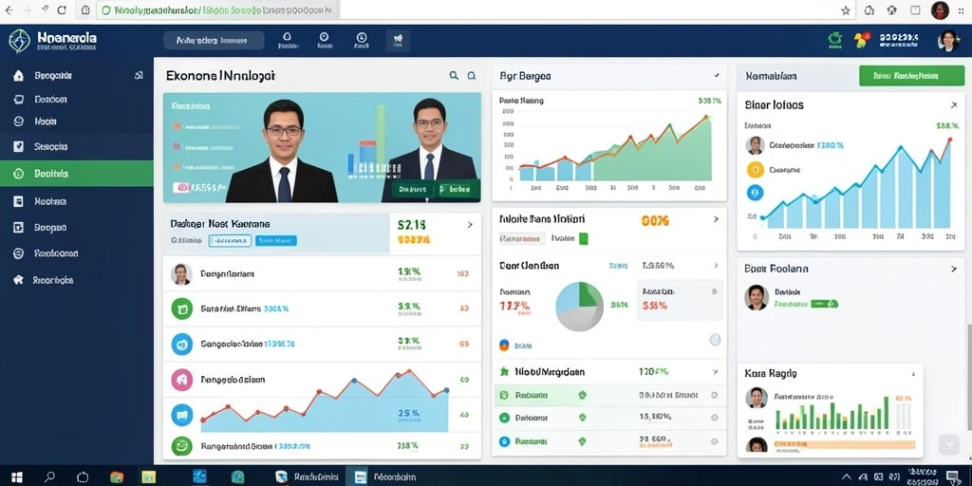Click the blue circle icon in the bottom middle row
The image size is (972, 486).
click(504, 441)
